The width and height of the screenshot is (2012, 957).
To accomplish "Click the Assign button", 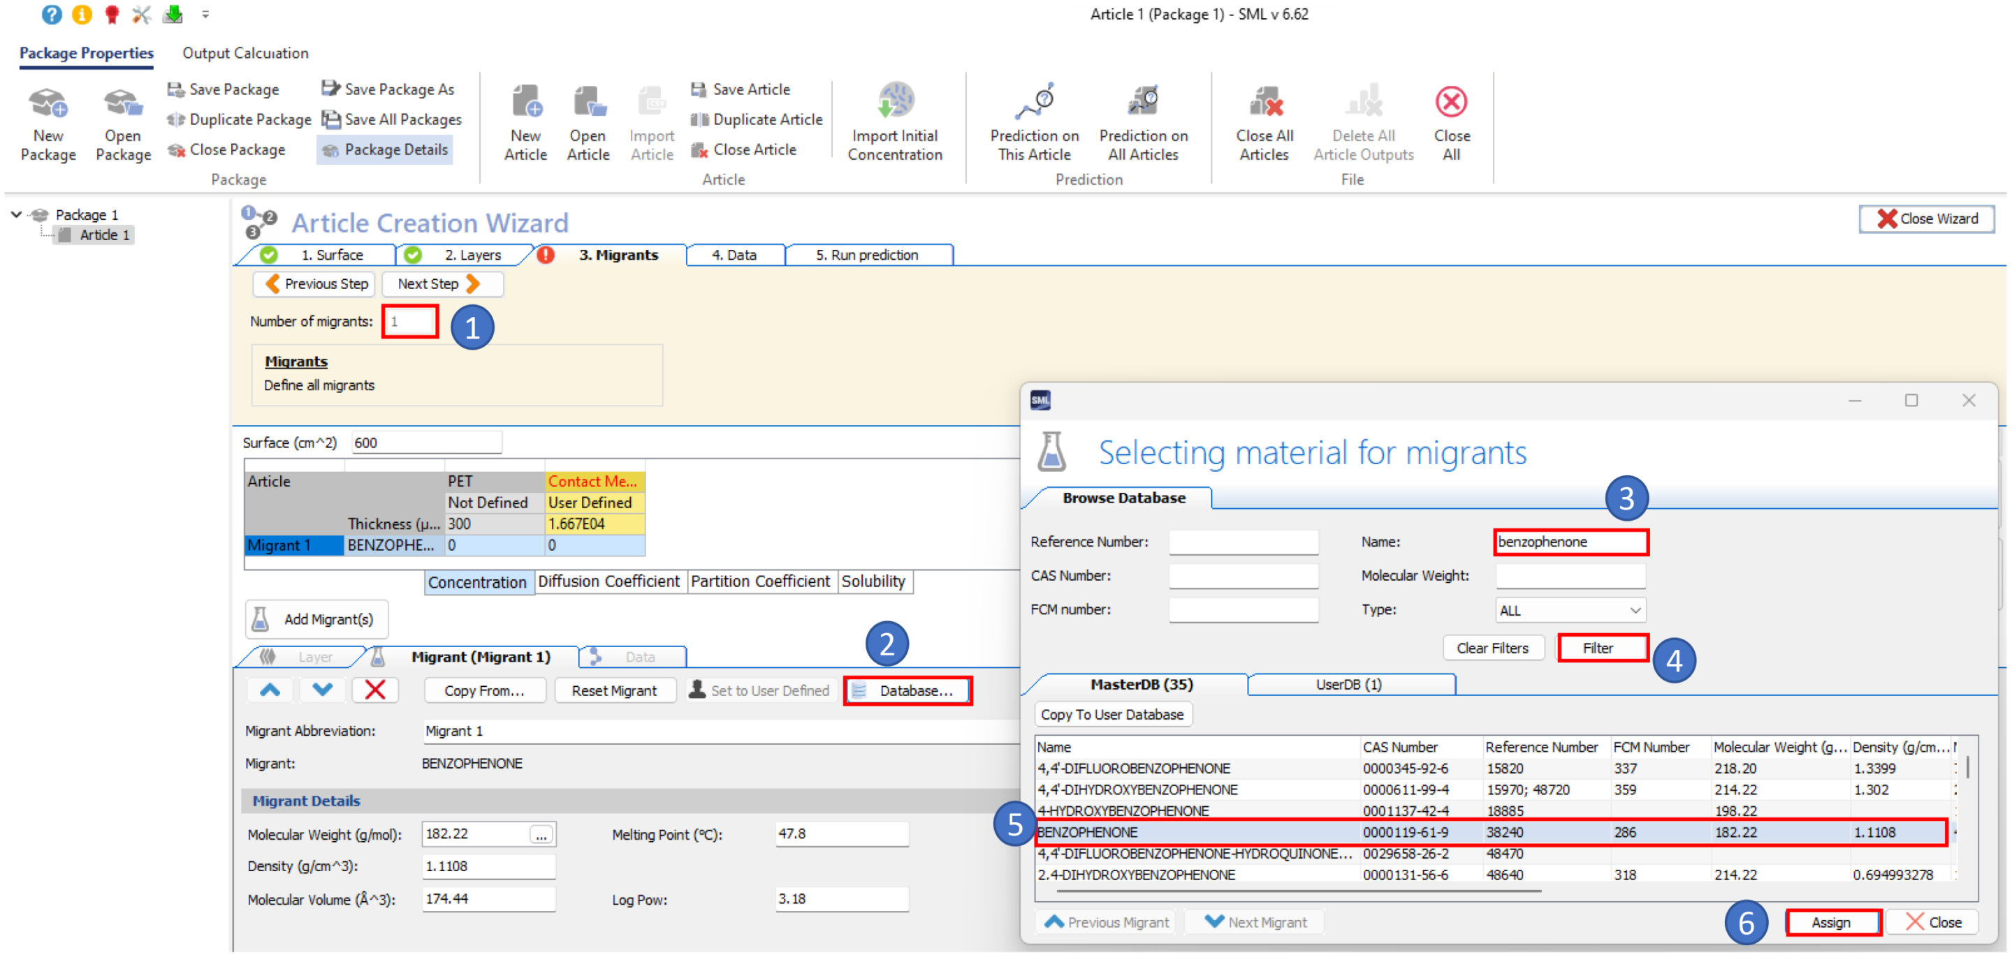I will (1832, 923).
